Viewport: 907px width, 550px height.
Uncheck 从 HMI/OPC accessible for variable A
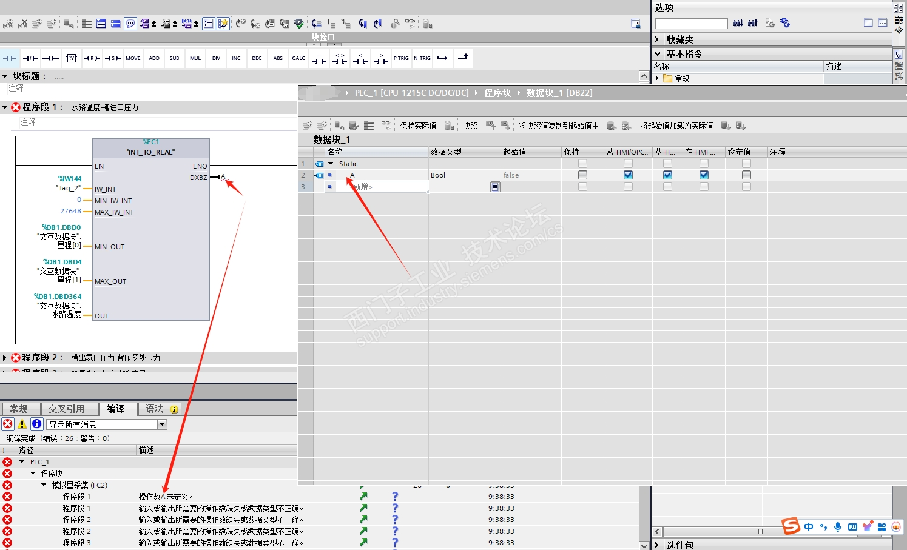(x=628, y=175)
